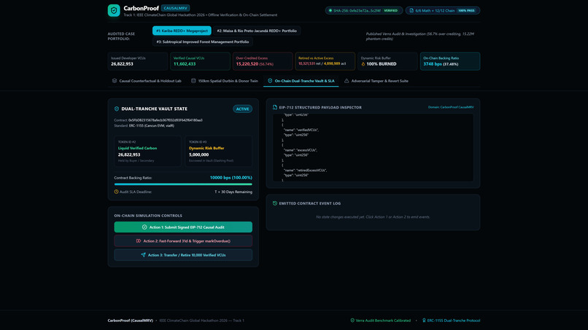The width and height of the screenshot is (588, 330).
Task: Click inside the EIP-712 payload JSON viewer
Action: [373, 148]
